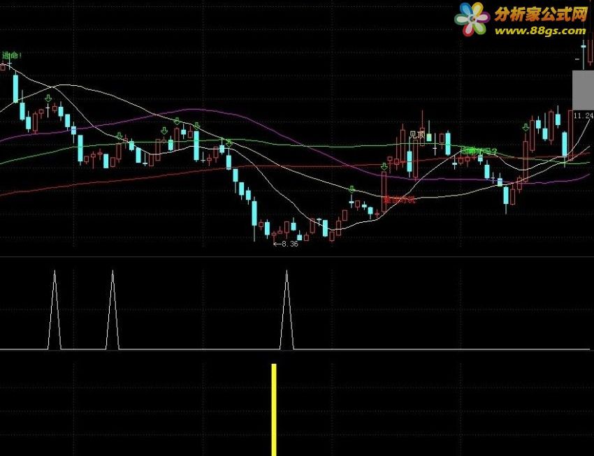Click the second white spike in indicator panel
The image size is (594, 456).
pos(113,309)
